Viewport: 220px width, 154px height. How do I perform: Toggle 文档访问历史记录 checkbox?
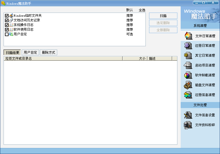[x=7, y=21]
